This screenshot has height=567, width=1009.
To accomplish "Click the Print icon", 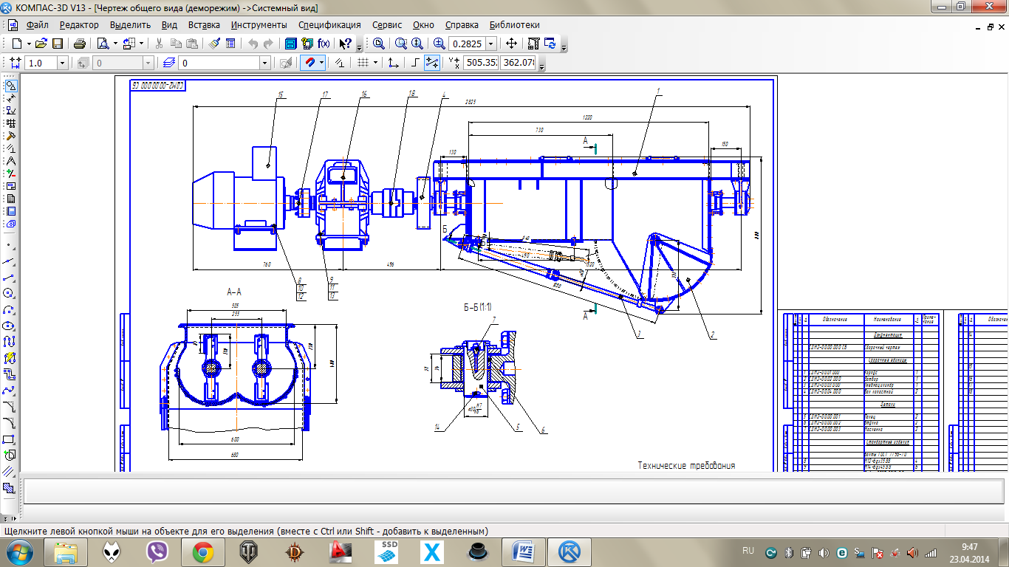I will coord(80,44).
